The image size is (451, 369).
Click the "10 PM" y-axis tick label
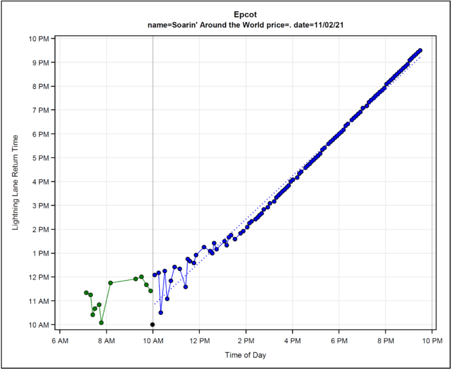40,39
